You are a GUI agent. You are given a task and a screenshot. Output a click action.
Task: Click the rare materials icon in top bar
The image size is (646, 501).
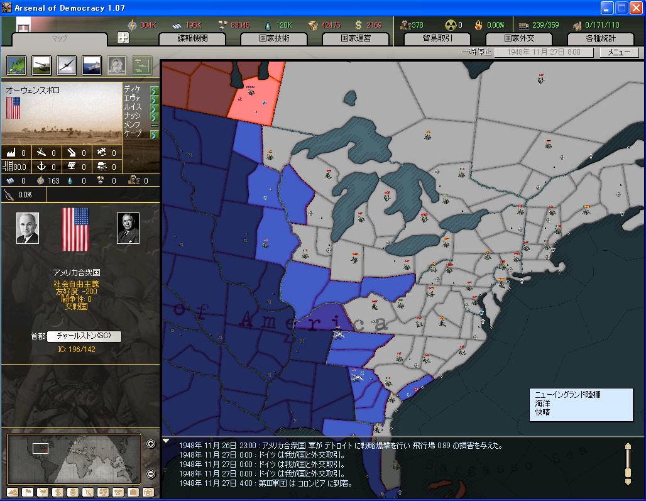tap(222, 25)
